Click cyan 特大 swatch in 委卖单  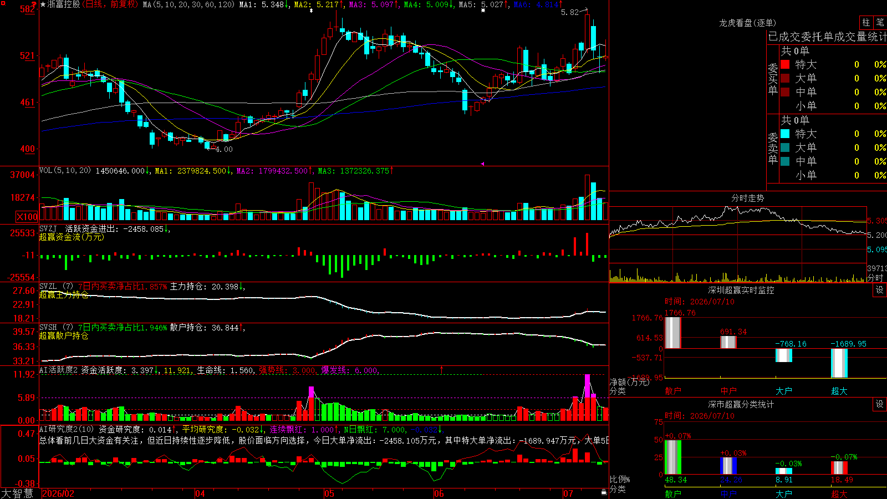[785, 134]
